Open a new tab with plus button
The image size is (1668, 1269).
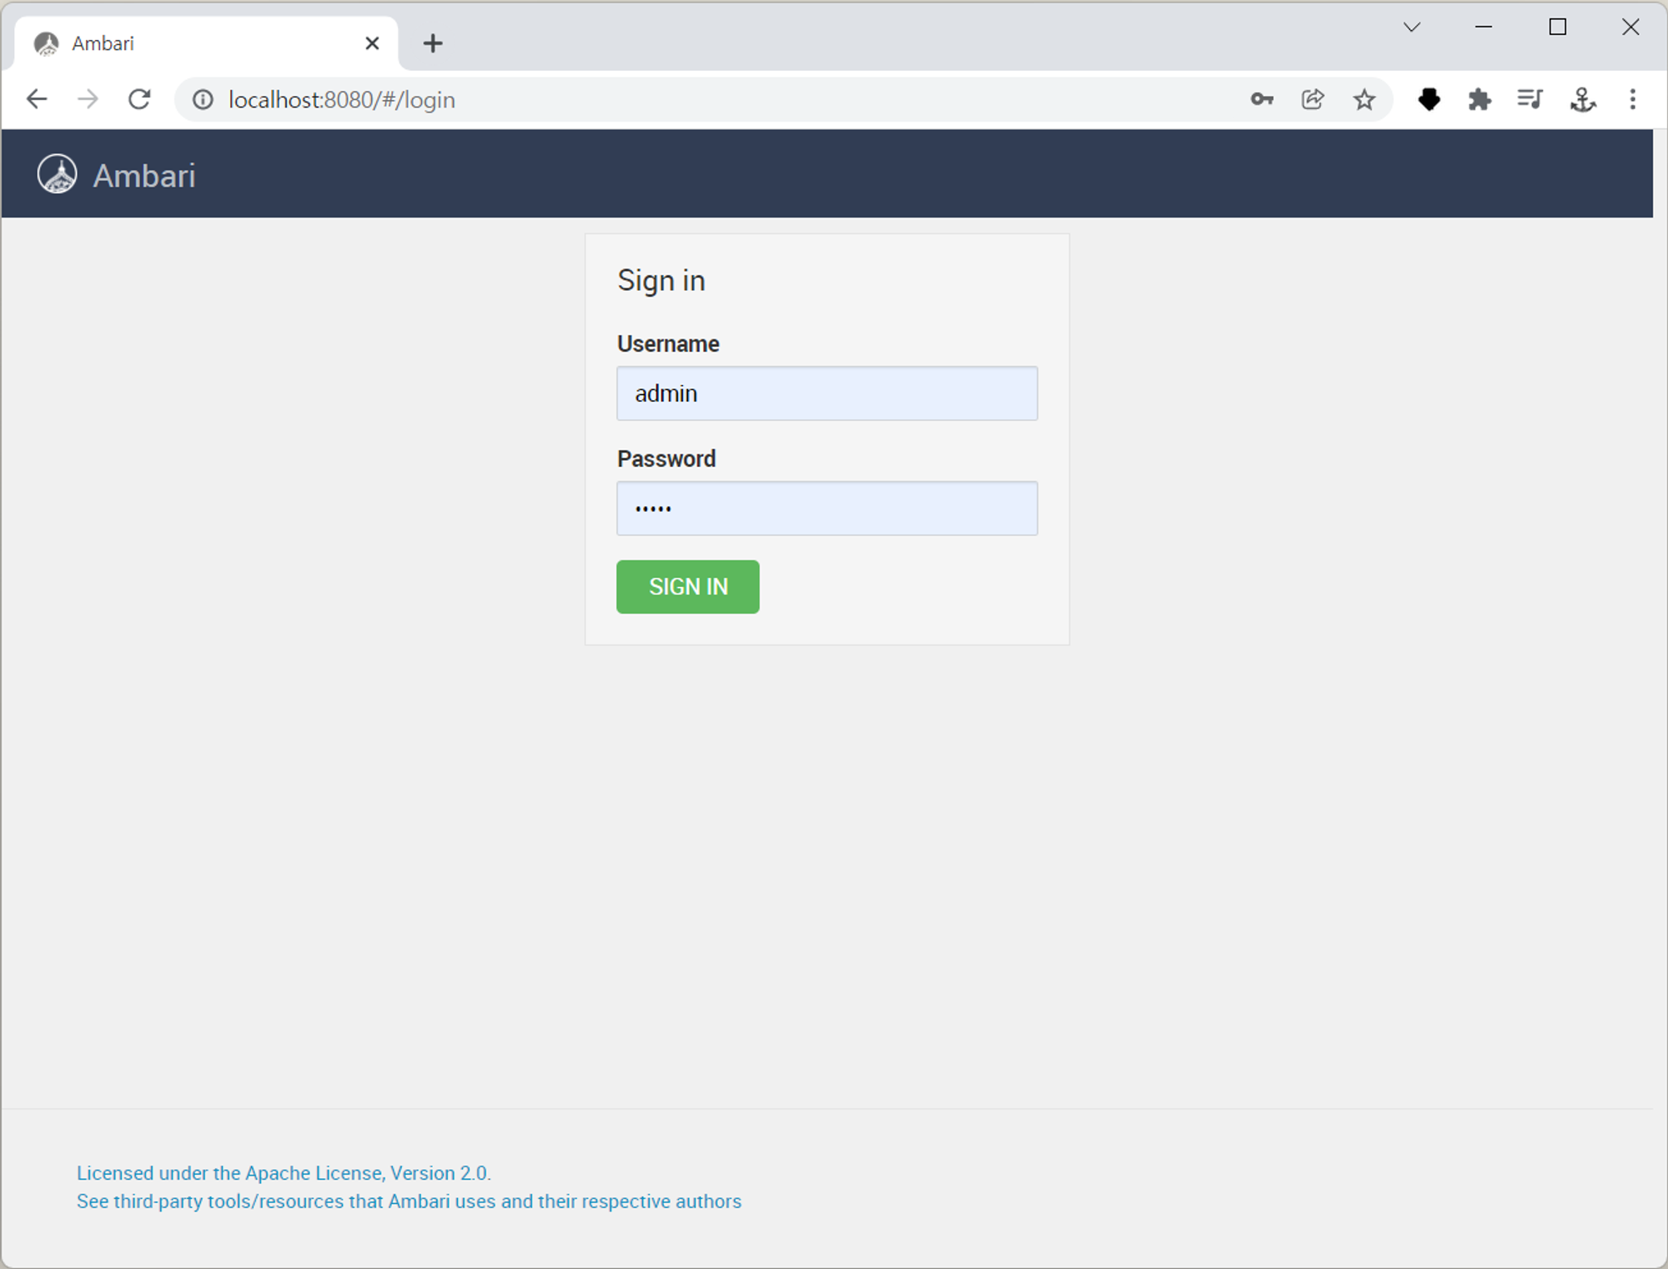pos(433,43)
